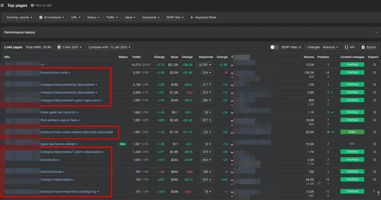Sort by Position column header
The image size is (381, 200).
coord(323,57)
